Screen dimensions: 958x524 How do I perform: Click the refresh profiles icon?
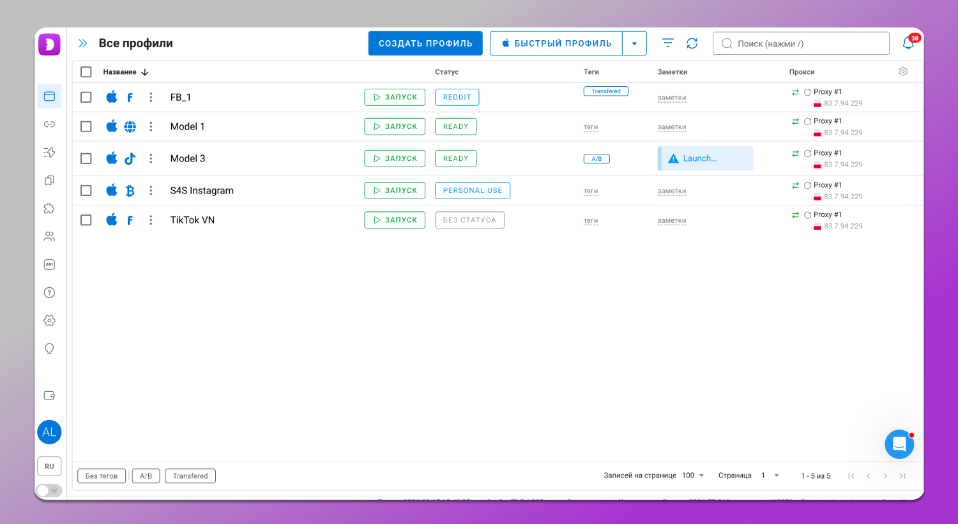pos(692,43)
